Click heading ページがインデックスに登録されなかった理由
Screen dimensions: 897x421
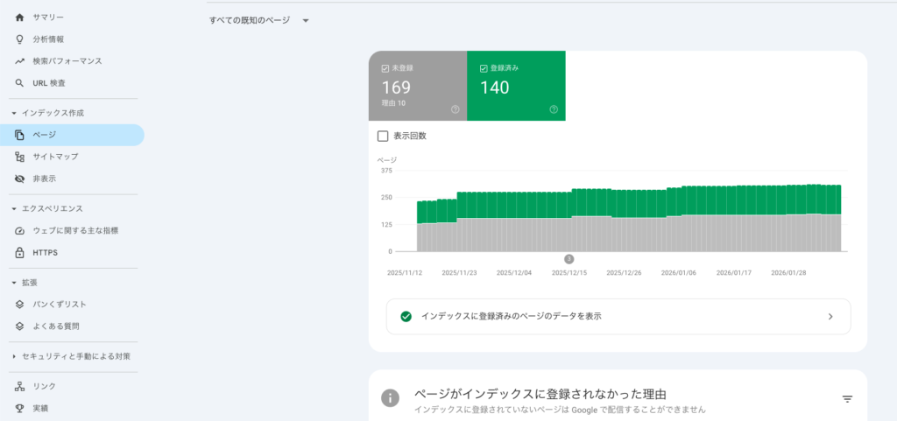[540, 394]
